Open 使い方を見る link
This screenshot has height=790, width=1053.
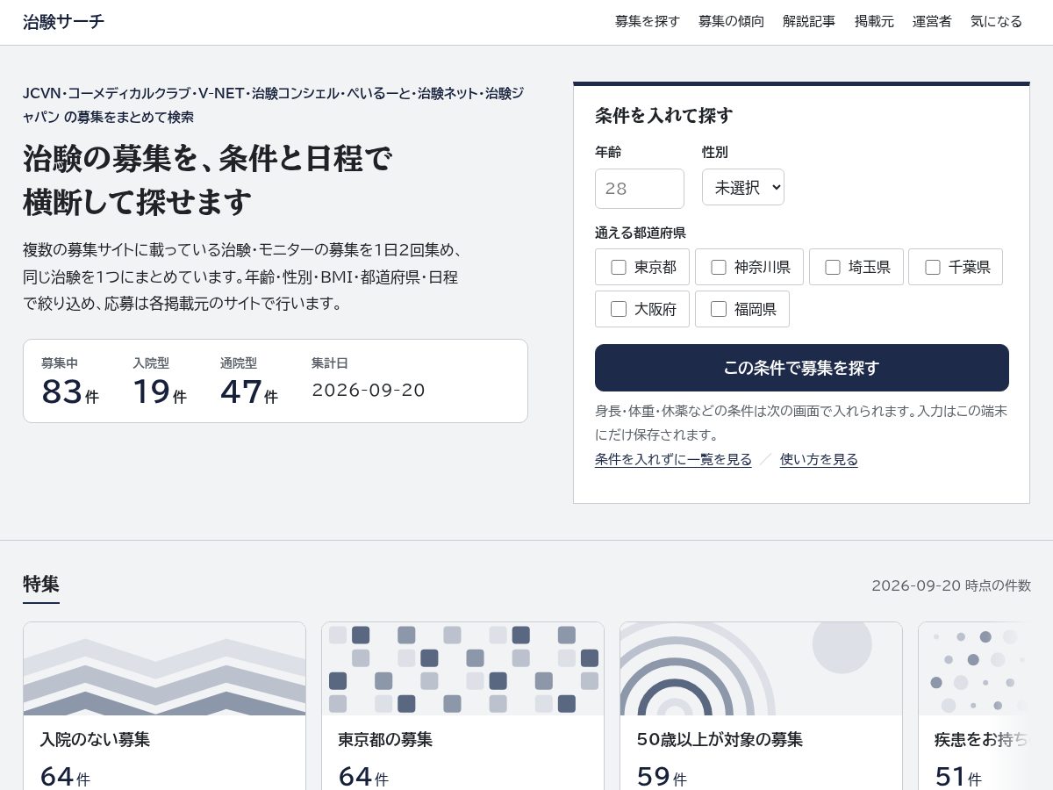pos(819,459)
